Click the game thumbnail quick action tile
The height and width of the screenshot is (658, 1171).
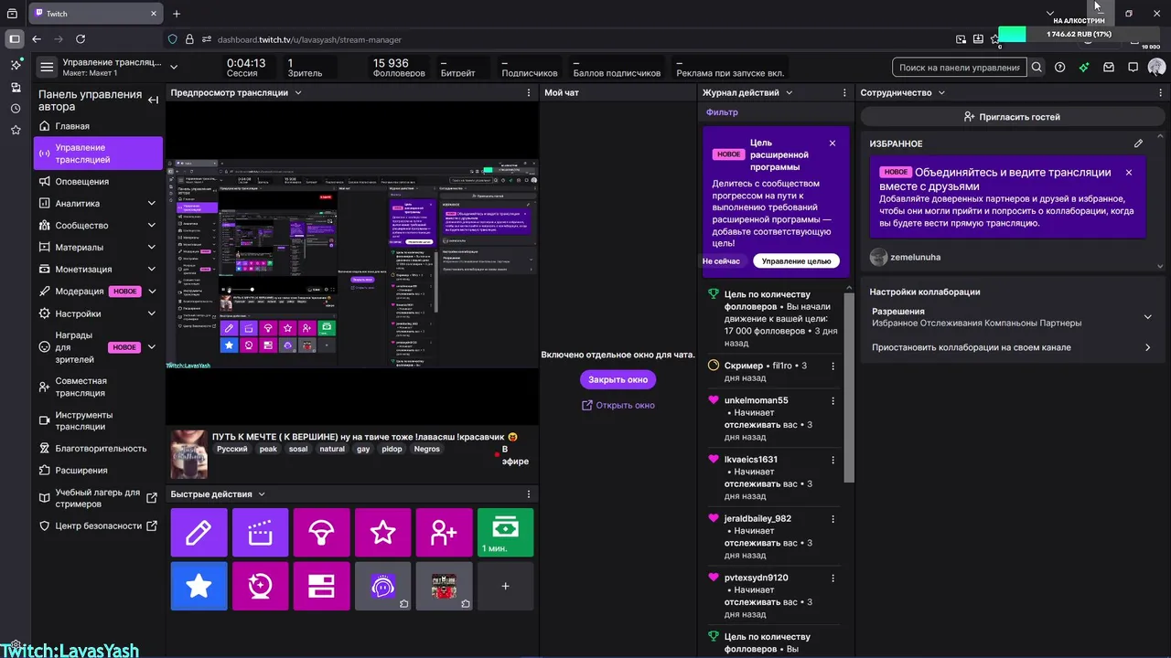(444, 586)
